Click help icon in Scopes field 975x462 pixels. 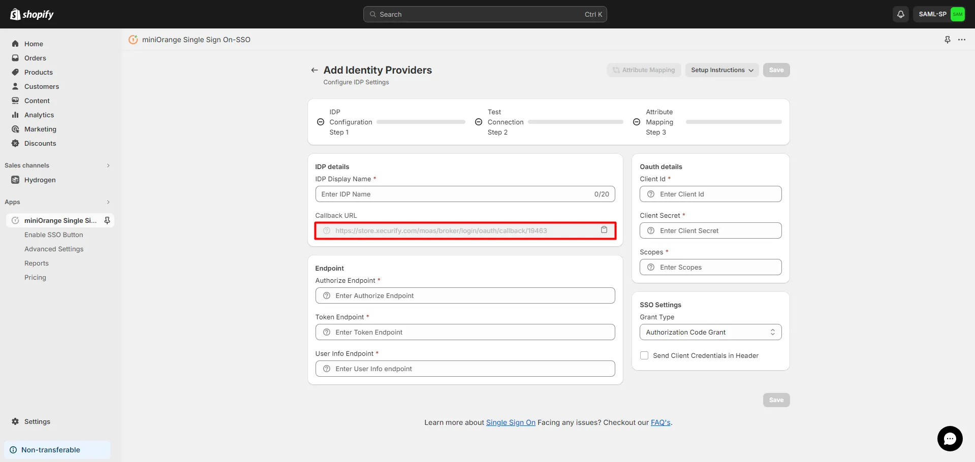(651, 267)
